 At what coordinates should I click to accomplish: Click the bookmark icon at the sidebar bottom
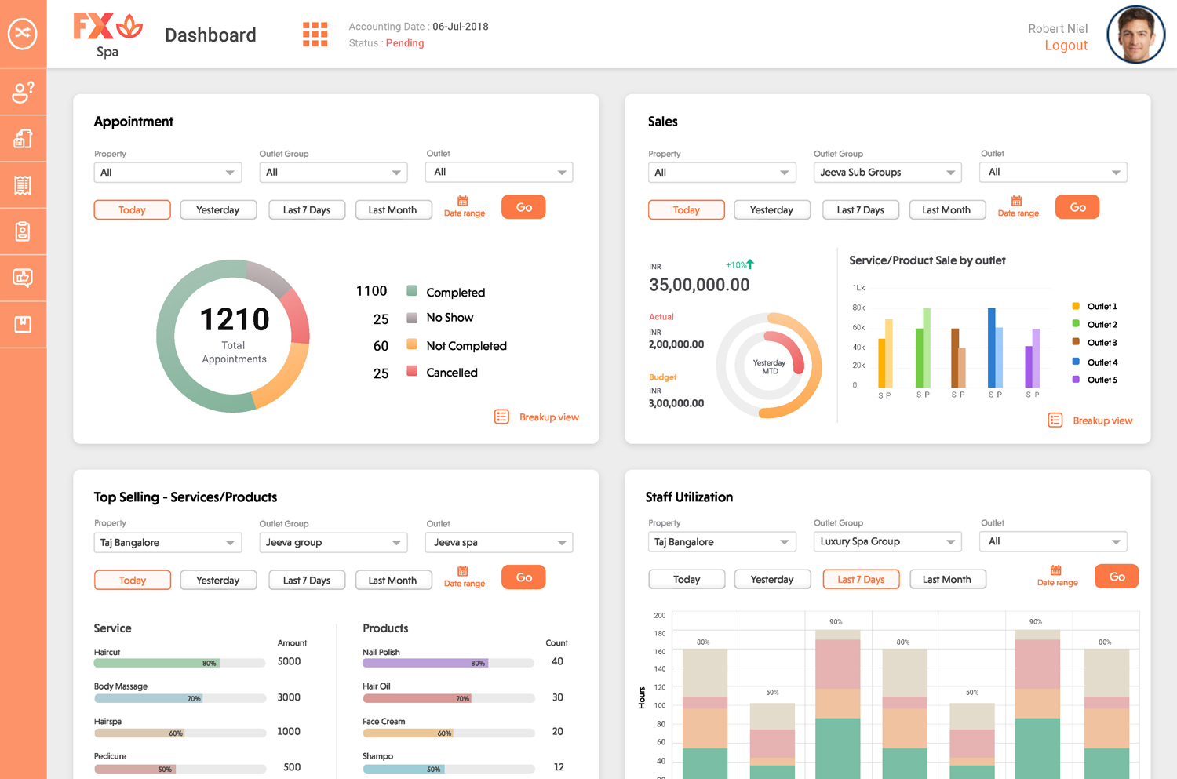tap(24, 323)
